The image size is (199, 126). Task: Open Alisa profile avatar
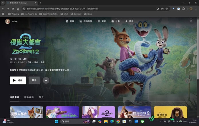pos(7,21)
